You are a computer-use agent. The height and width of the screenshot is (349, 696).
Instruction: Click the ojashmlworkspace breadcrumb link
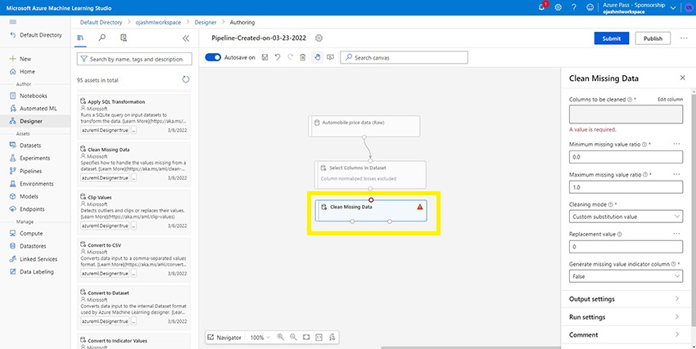(159, 22)
